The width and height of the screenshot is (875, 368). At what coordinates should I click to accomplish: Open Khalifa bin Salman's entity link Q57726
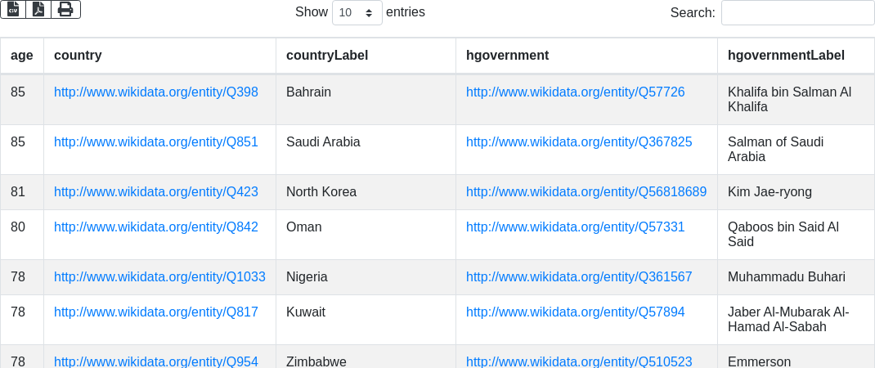pyautogui.click(x=576, y=92)
